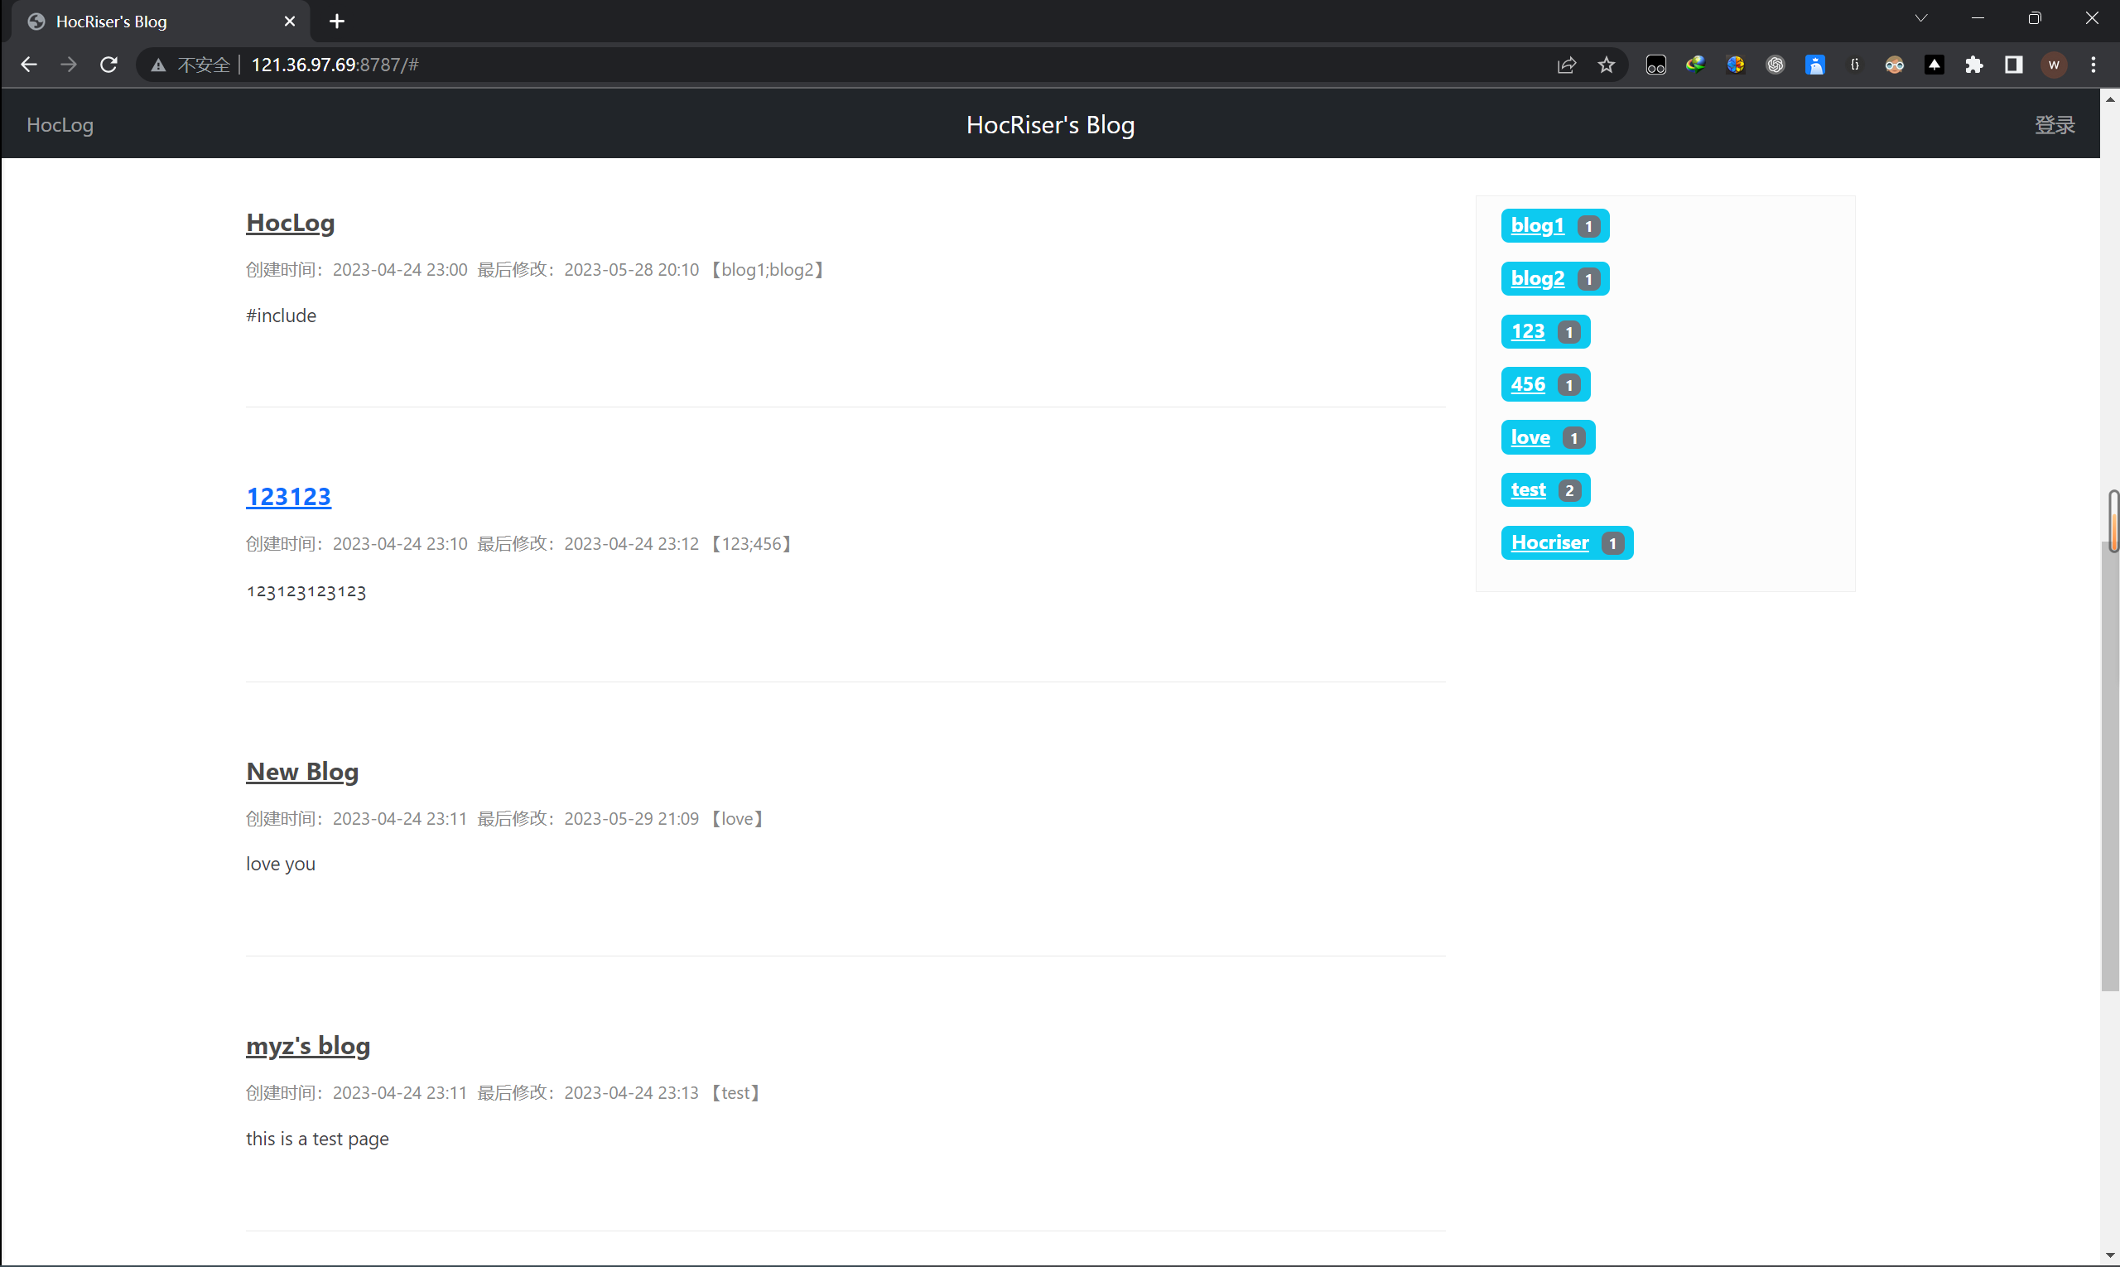Open Chrome three-dot menu

click(2093, 65)
